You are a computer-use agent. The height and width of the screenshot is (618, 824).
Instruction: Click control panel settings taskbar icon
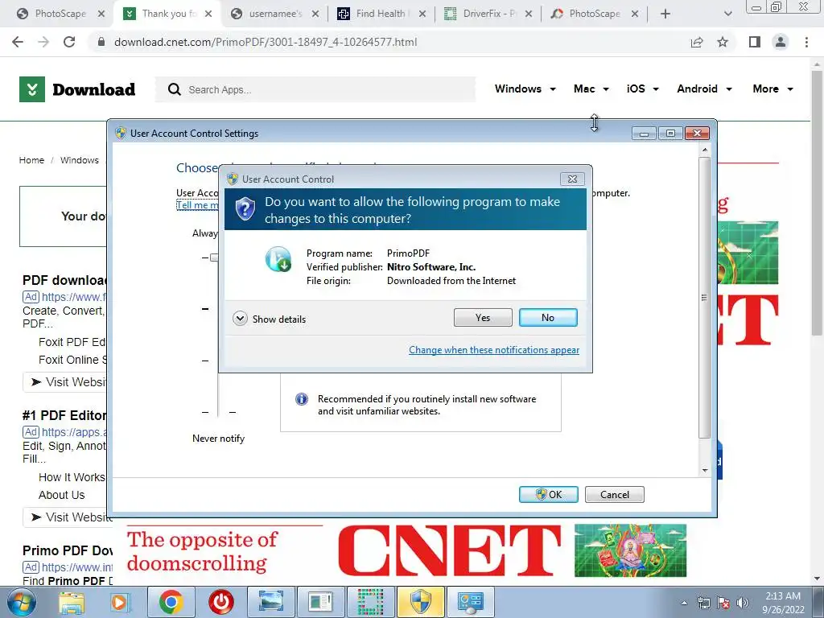470,602
